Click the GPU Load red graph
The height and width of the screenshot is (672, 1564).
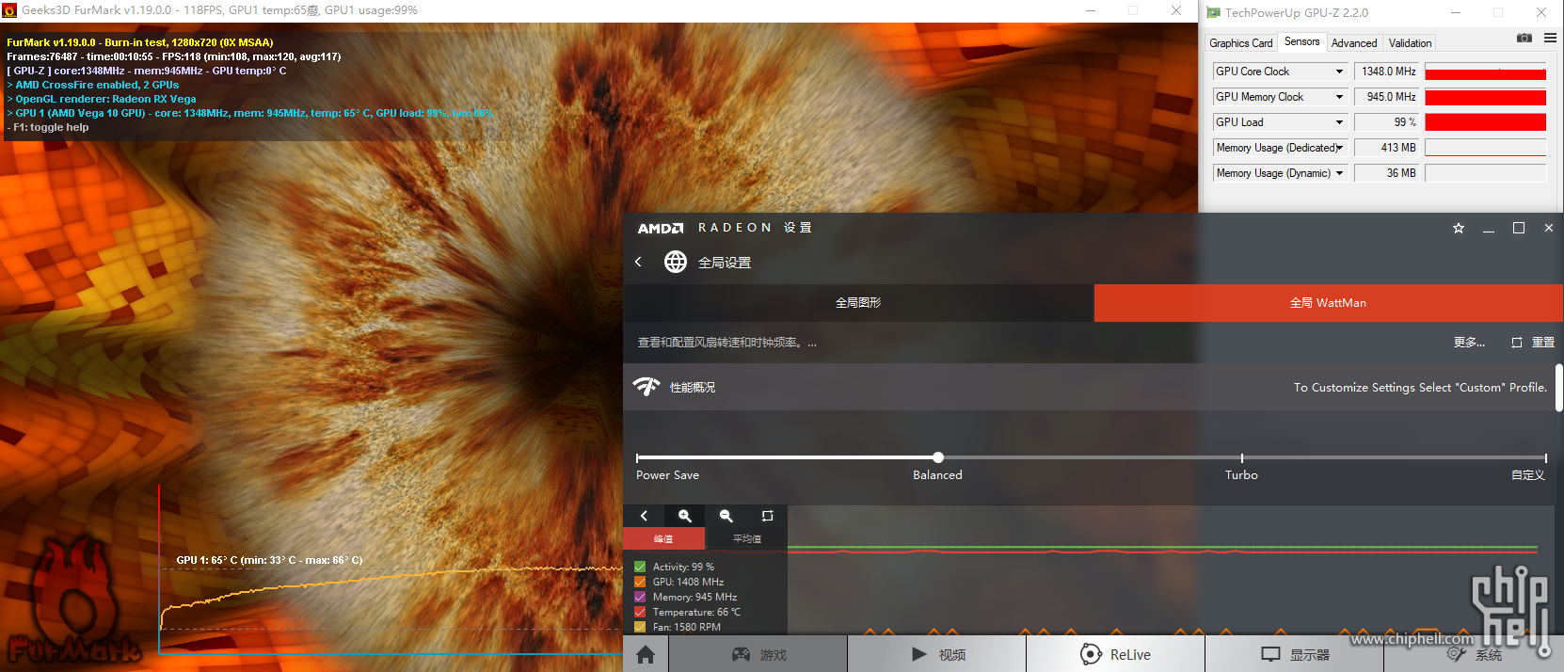coord(1485,122)
